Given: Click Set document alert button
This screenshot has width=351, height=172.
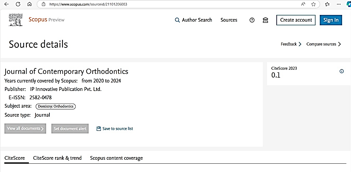Looking at the screenshot, I should coord(70,129).
